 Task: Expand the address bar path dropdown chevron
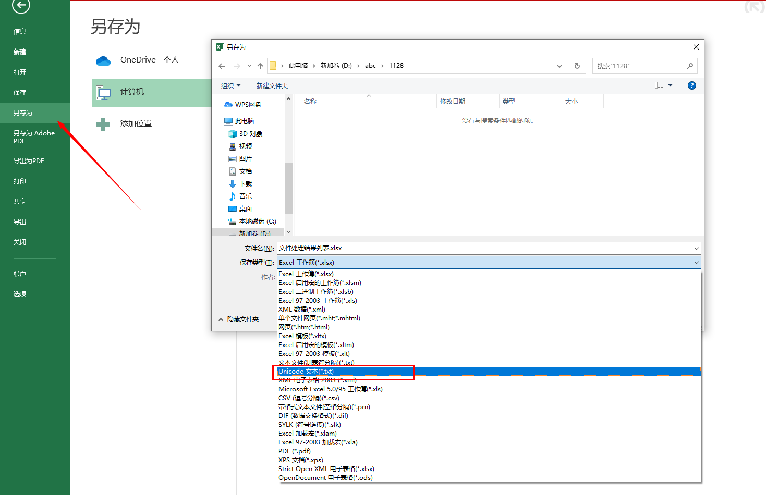[560, 66]
